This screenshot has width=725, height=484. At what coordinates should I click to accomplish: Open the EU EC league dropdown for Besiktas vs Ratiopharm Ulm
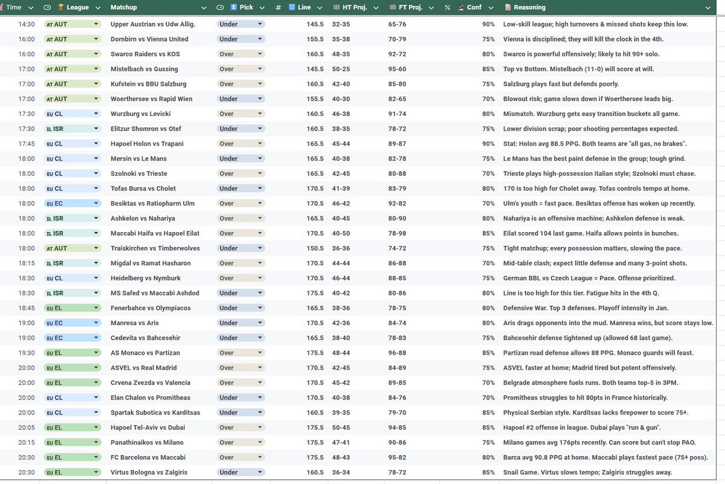(x=96, y=203)
